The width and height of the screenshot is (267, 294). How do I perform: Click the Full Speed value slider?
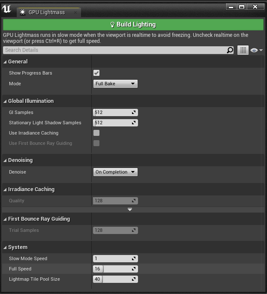115,269
